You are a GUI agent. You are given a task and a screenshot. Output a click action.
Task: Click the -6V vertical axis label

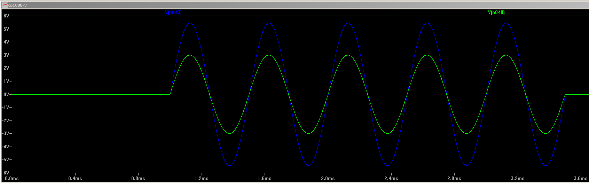5,173
